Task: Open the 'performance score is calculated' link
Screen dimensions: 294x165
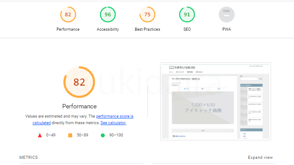Action: click(114, 116)
